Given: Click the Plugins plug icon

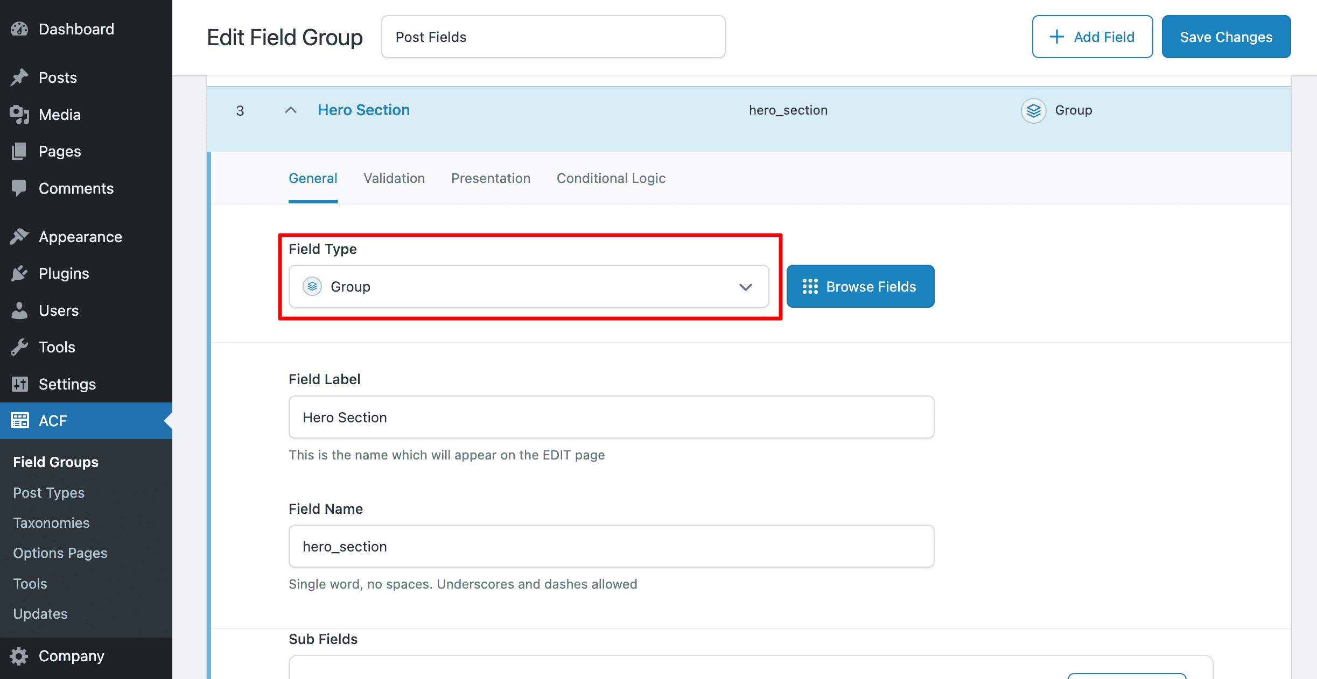Looking at the screenshot, I should click(x=19, y=273).
